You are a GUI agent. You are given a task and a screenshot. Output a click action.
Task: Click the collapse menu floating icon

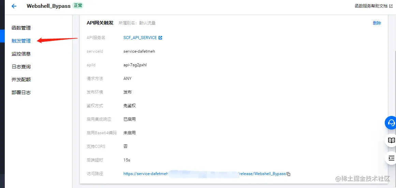click(x=391, y=158)
